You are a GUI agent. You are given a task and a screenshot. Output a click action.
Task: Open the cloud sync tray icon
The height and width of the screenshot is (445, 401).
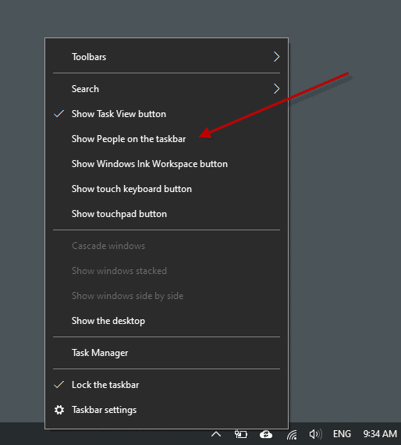pos(266,434)
